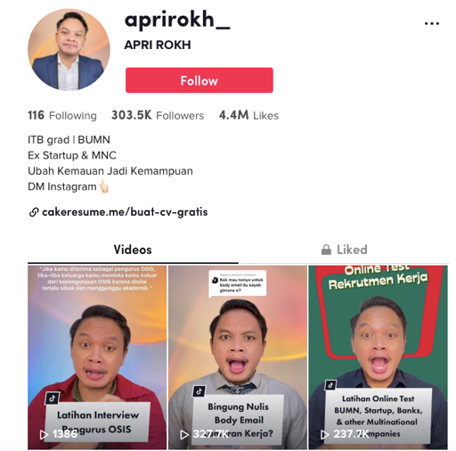Click TikTok logo on Body Email thumbnail
The image size is (456, 451).
[x=199, y=391]
